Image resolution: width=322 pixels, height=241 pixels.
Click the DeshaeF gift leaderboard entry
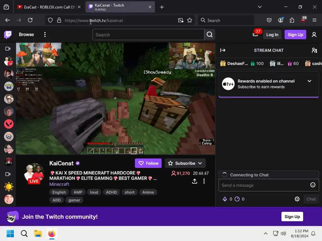[x=242, y=63]
